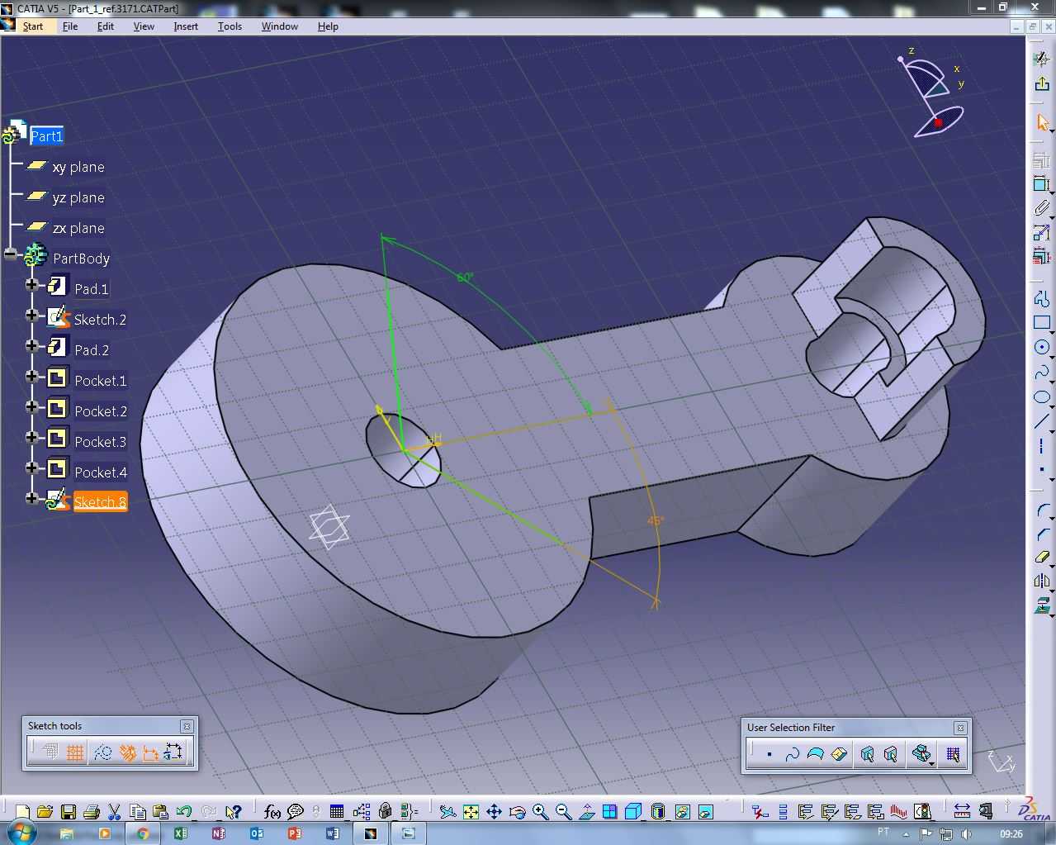Select the Spline sketch tool
1056x845 pixels.
1042,373
